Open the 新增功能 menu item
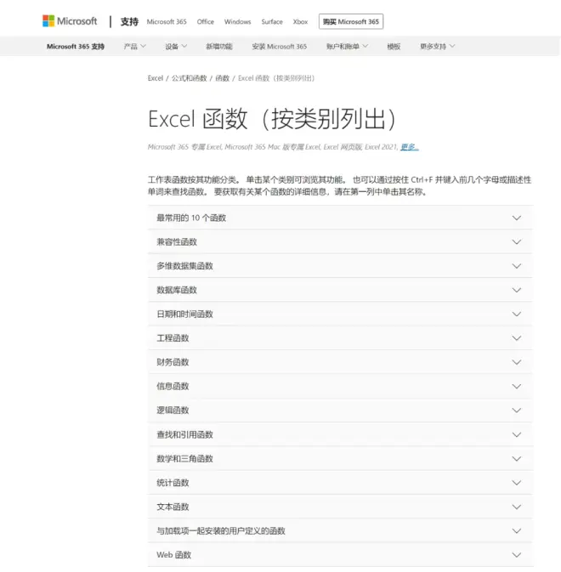The width and height of the screenshot is (561, 572). tap(219, 47)
